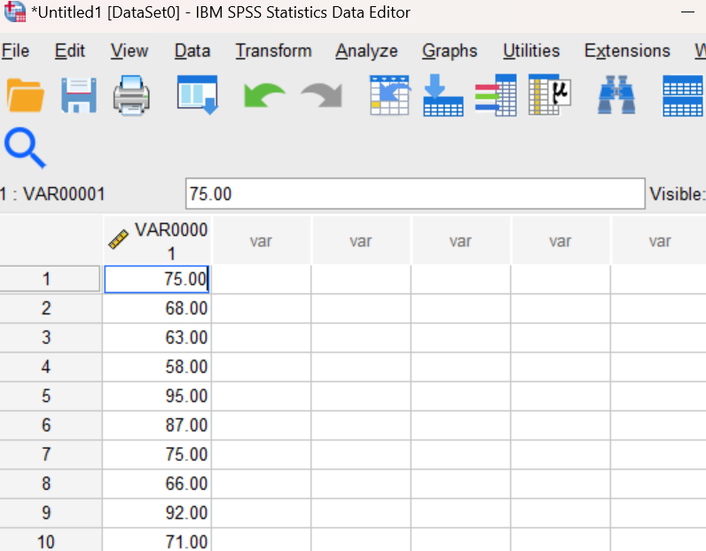Image resolution: width=706 pixels, height=551 pixels.
Task: Run Descriptive Statistics with the mu icon
Action: [550, 95]
